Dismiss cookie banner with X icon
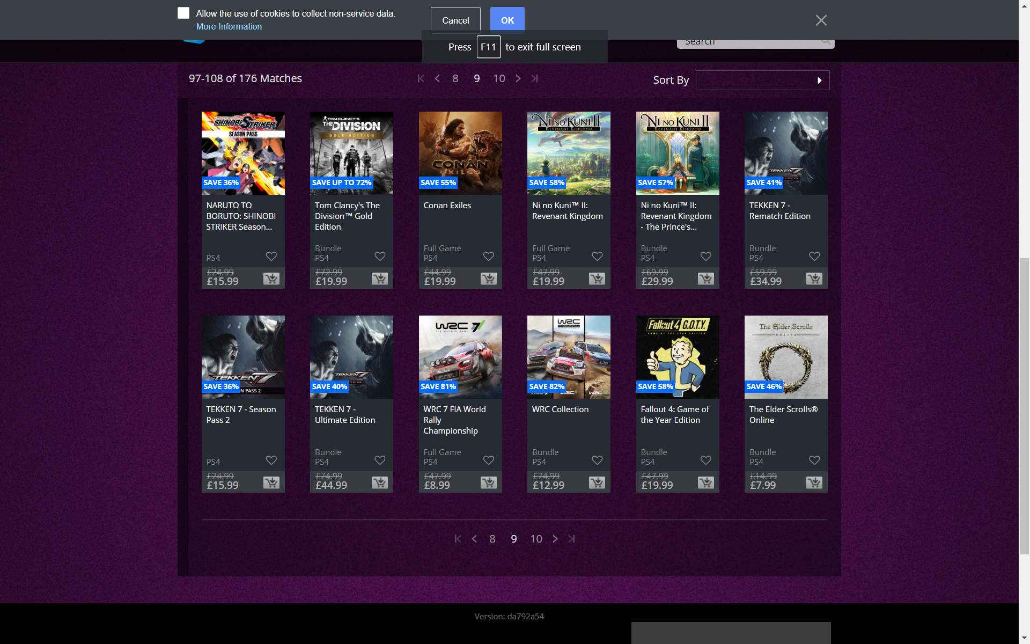This screenshot has width=1030, height=644. [821, 20]
